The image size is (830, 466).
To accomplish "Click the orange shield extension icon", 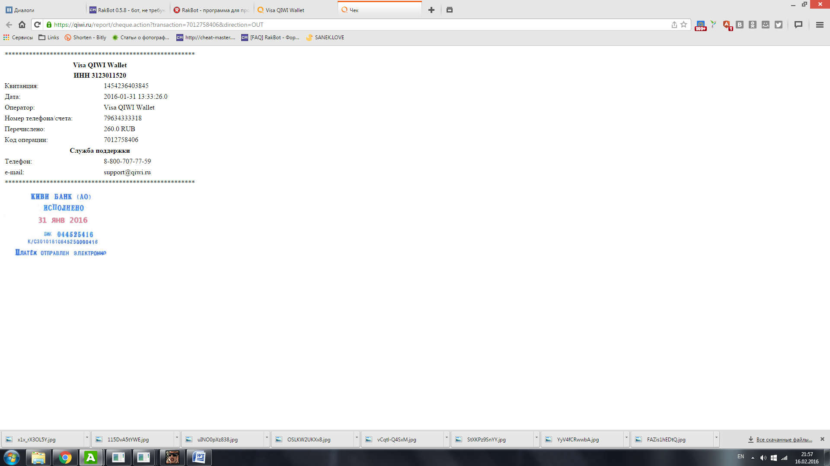I will coord(727,25).
